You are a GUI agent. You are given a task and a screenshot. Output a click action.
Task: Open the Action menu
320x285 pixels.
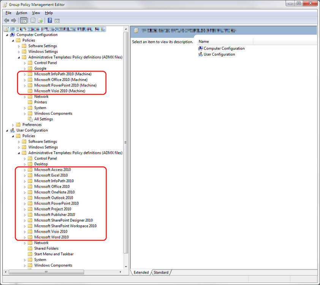click(x=22, y=13)
